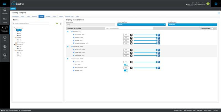
Task: Click the black icon in Bedroom sconces row
Action: tap(131, 40)
